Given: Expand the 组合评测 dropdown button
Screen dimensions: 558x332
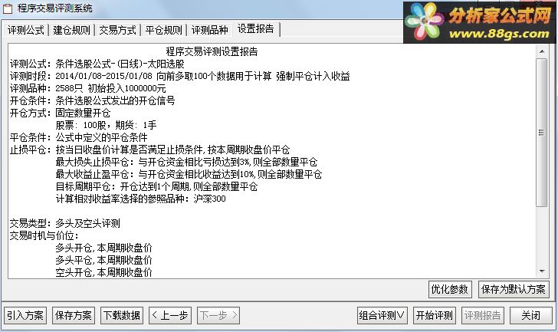Looking at the screenshot, I should 382,315.
